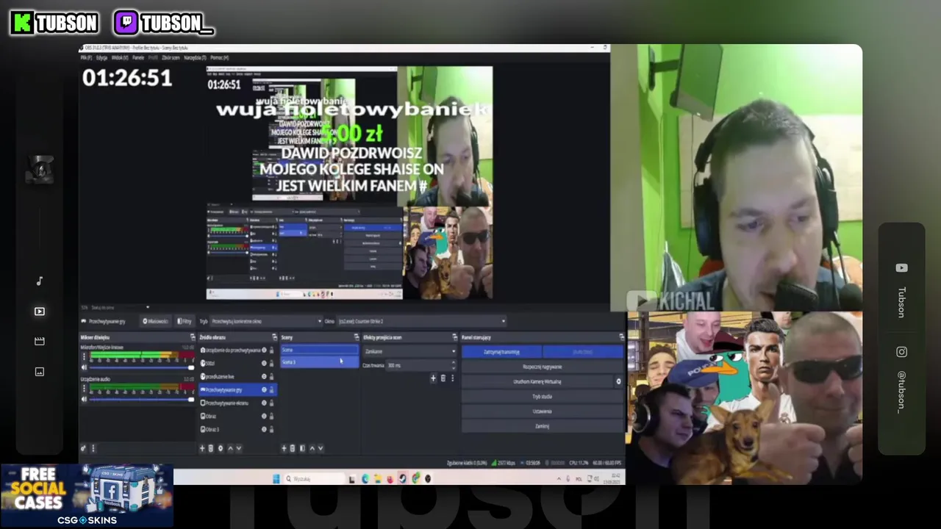Undock the Panel sterujący dock
The image size is (941, 529).
621,337
